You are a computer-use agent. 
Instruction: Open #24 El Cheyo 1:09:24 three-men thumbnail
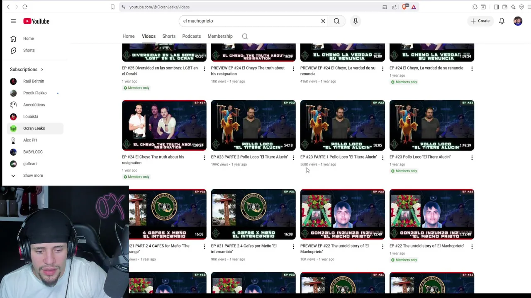point(164,125)
